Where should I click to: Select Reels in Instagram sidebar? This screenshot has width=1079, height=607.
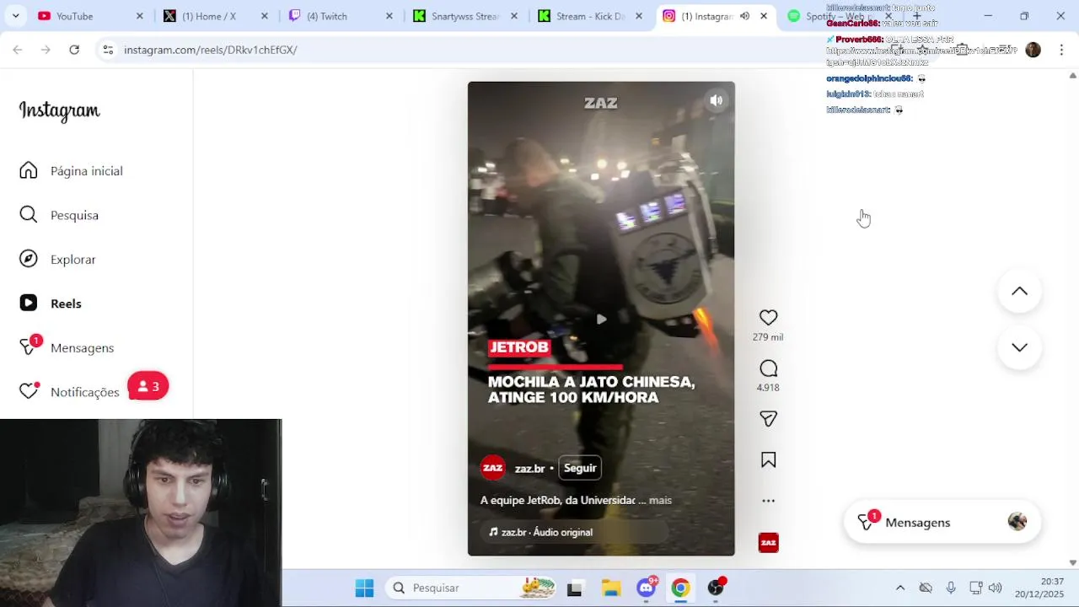pyautogui.click(x=51, y=303)
